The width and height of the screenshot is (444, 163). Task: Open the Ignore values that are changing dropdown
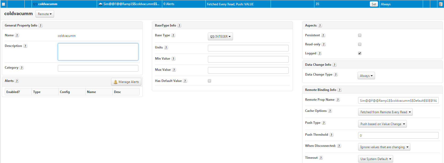(384, 147)
